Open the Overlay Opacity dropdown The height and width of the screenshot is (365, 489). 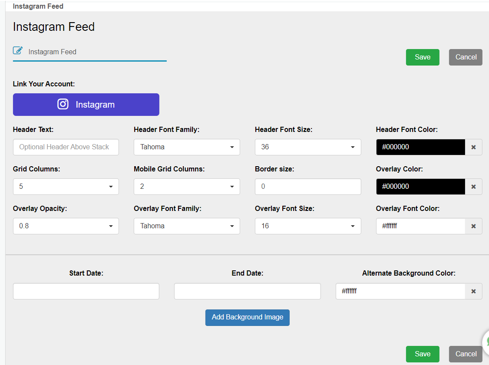[x=66, y=226]
